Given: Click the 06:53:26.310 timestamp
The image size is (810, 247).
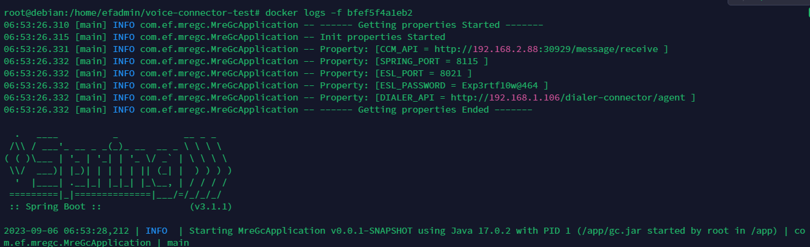Looking at the screenshot, I should pos(36,25).
